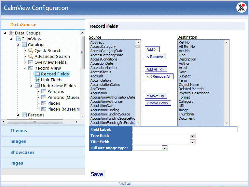Open the Title Field dropdown
This screenshot has height=187, width=249.
point(192,142)
